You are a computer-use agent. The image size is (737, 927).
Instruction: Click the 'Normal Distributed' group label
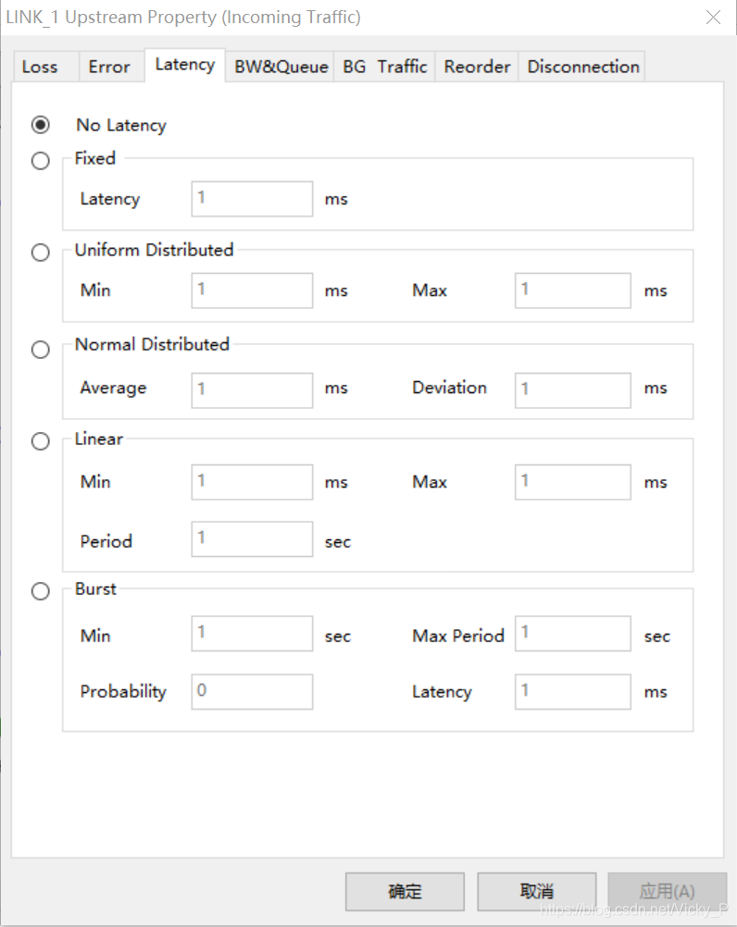tap(152, 344)
